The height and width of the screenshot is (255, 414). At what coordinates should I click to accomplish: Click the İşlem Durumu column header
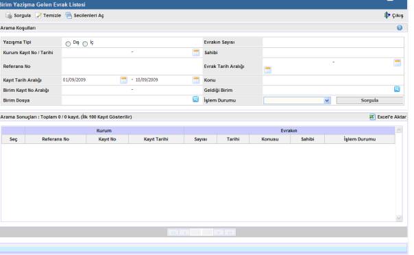pyautogui.click(x=360, y=139)
